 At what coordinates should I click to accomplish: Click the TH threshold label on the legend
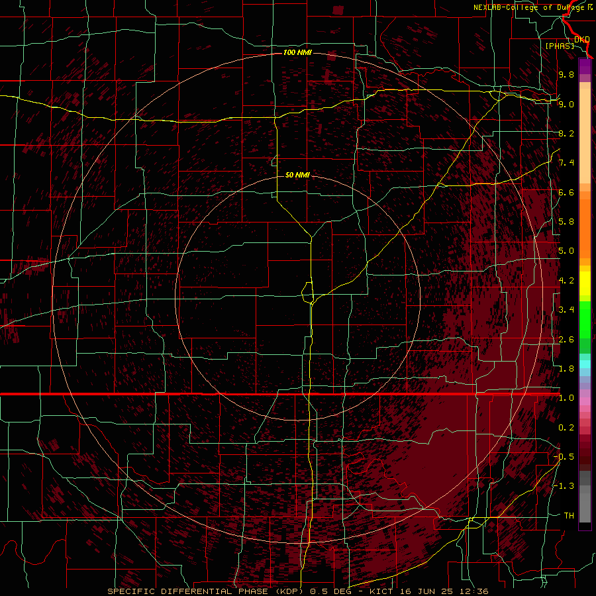tap(569, 516)
